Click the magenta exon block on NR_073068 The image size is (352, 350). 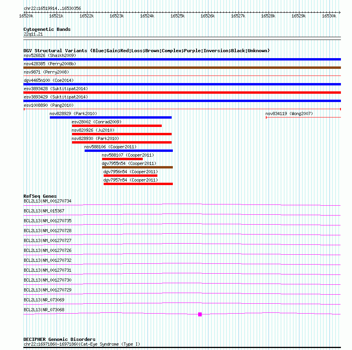(200, 314)
